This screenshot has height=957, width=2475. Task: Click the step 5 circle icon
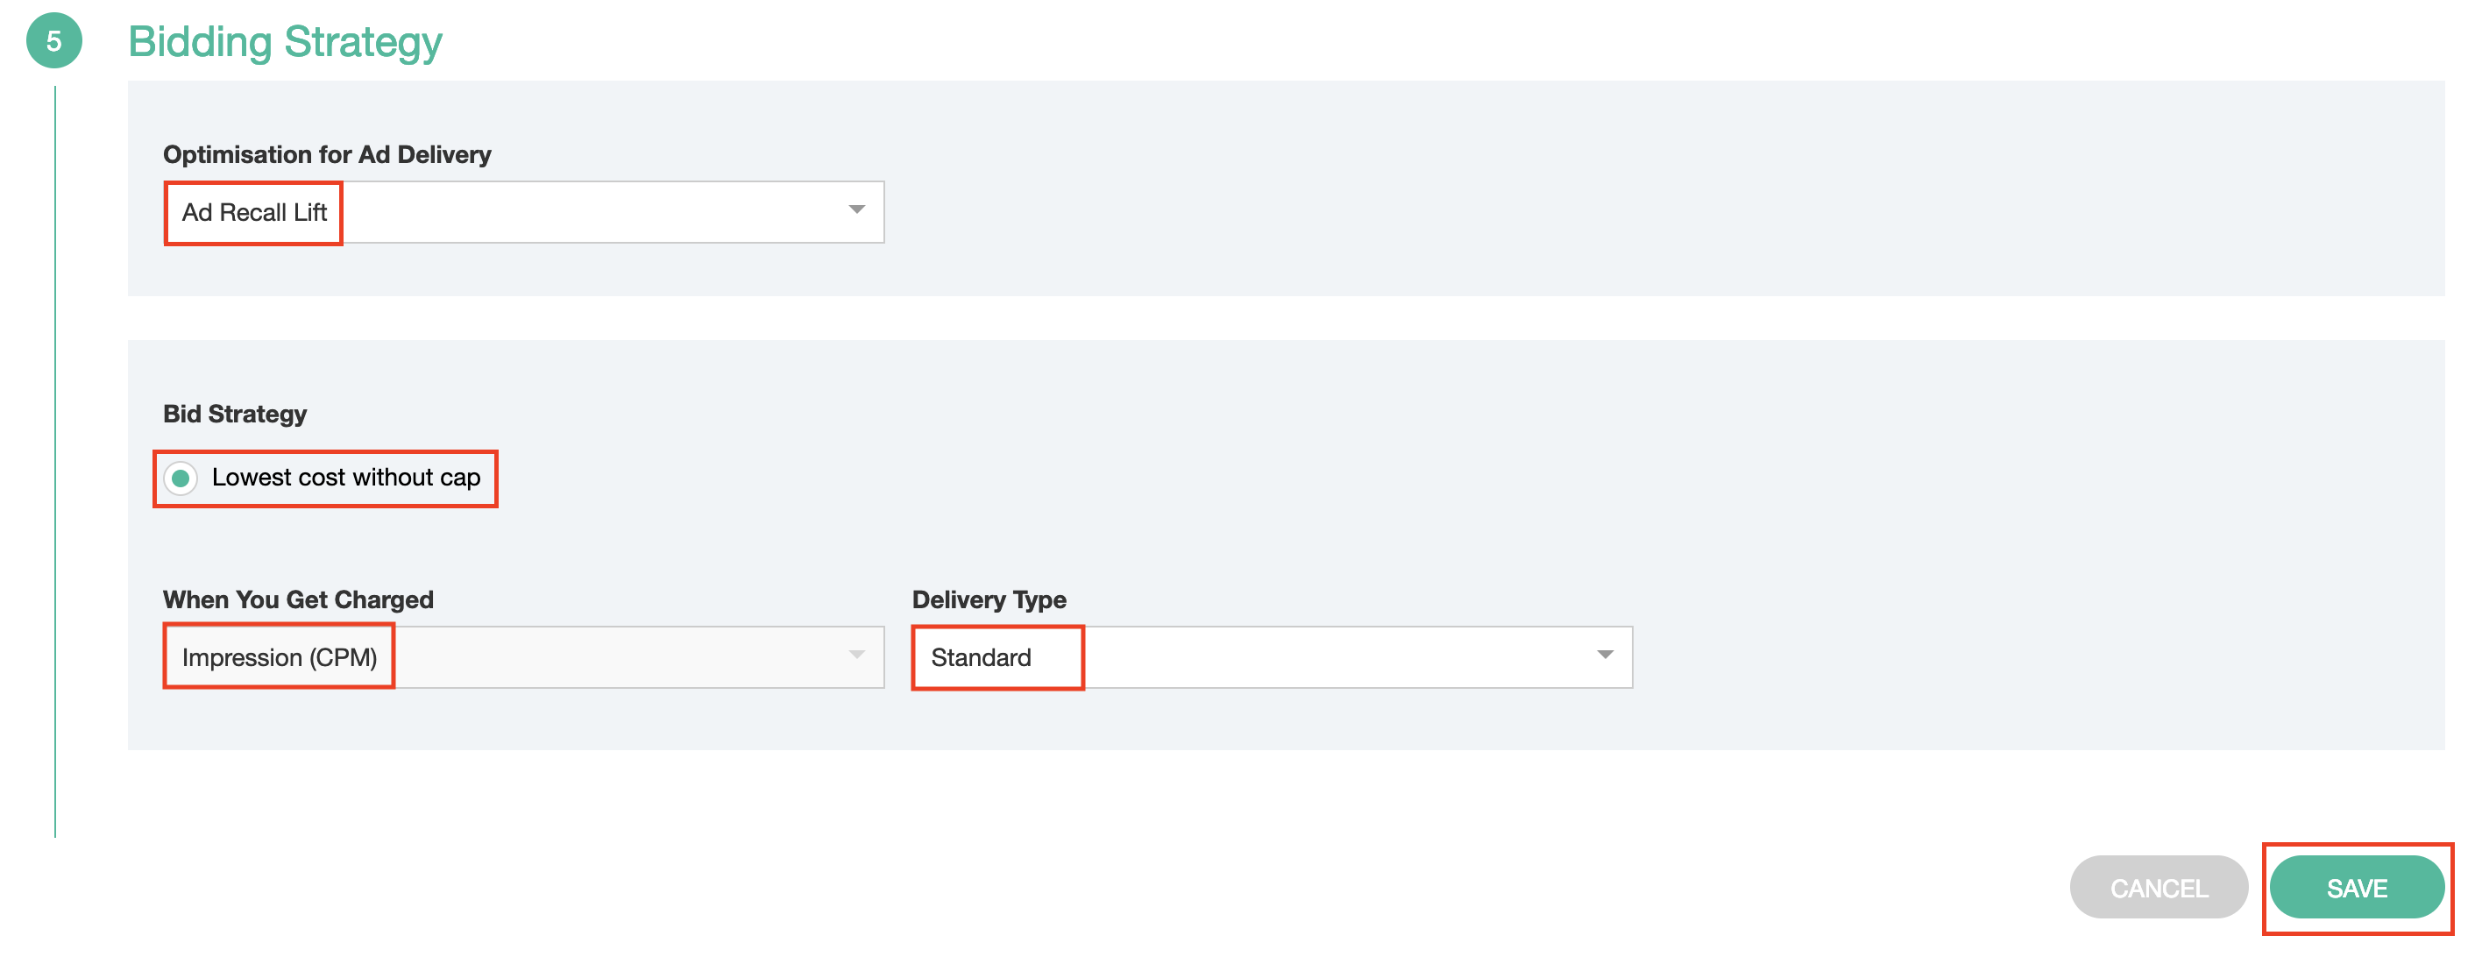53,40
